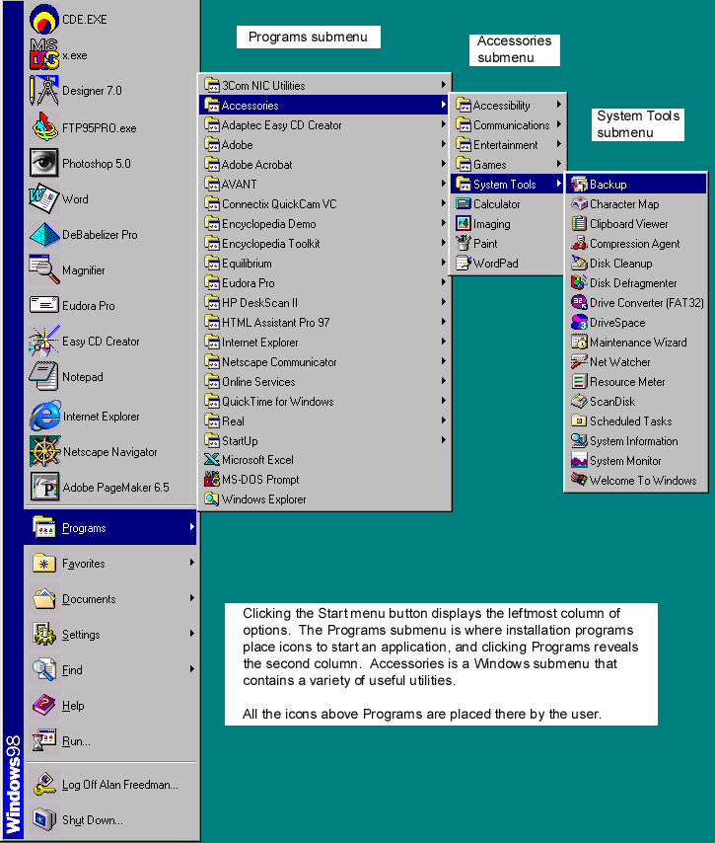The width and height of the screenshot is (715, 843).
Task: Click the Disk Cleanup icon
Action: point(579,263)
